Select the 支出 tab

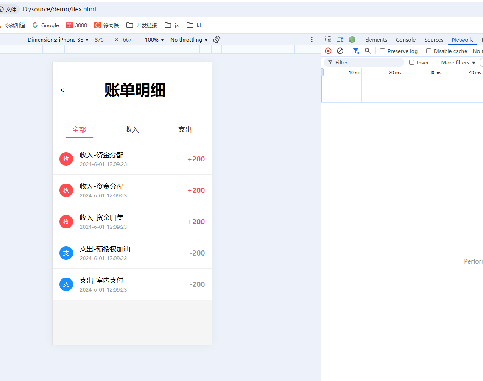click(x=185, y=130)
